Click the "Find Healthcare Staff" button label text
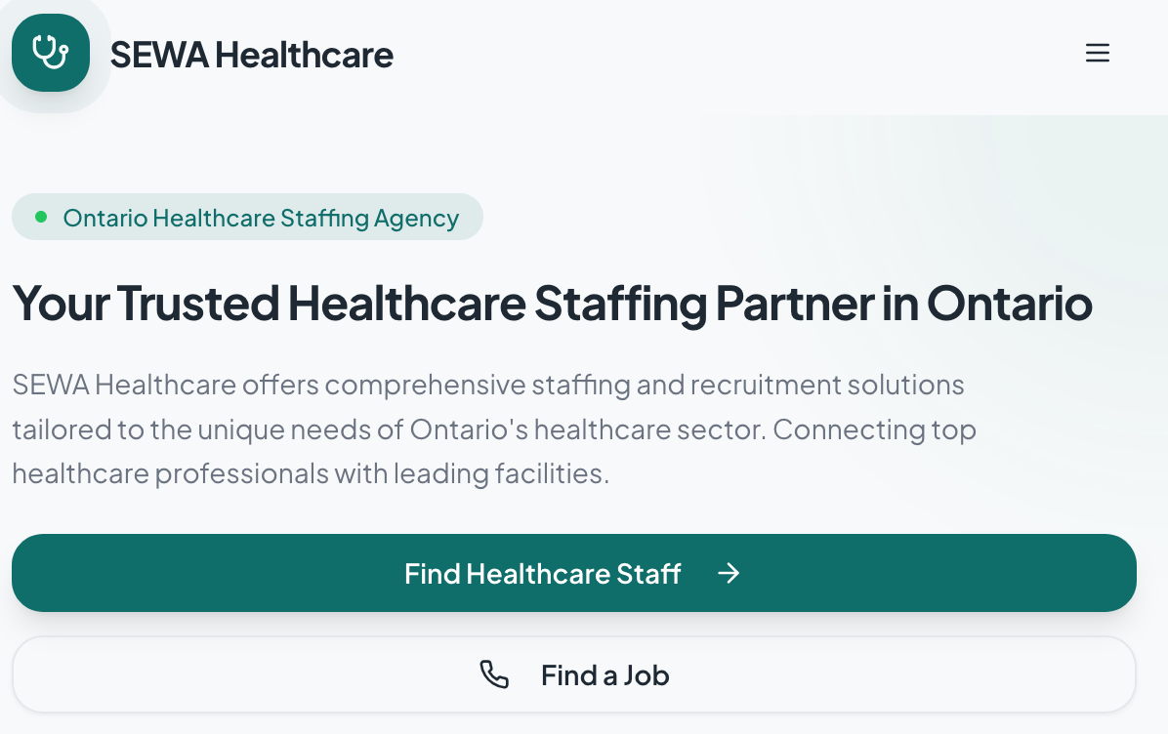Screen dimensions: 1168x734 coord(542,573)
